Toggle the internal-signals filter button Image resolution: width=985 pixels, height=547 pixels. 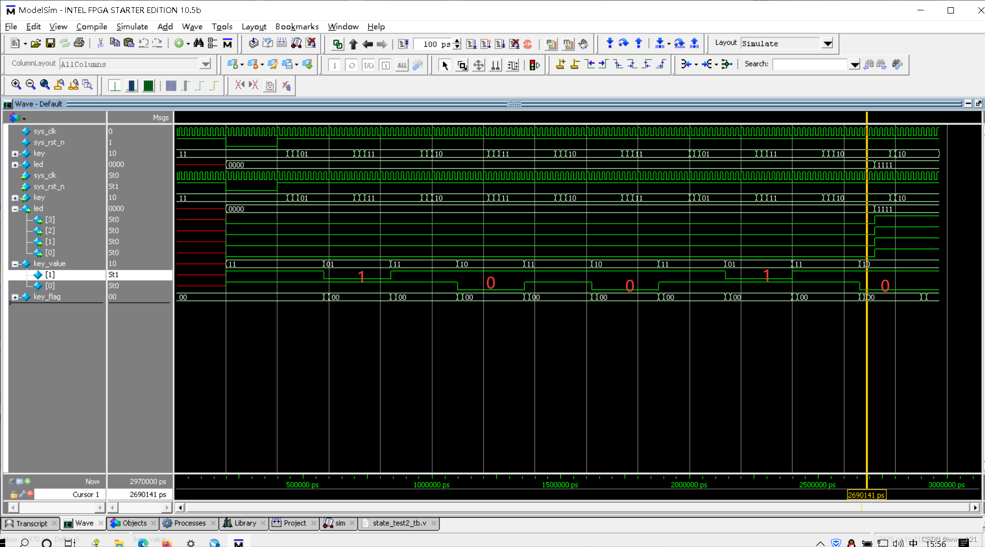click(386, 65)
